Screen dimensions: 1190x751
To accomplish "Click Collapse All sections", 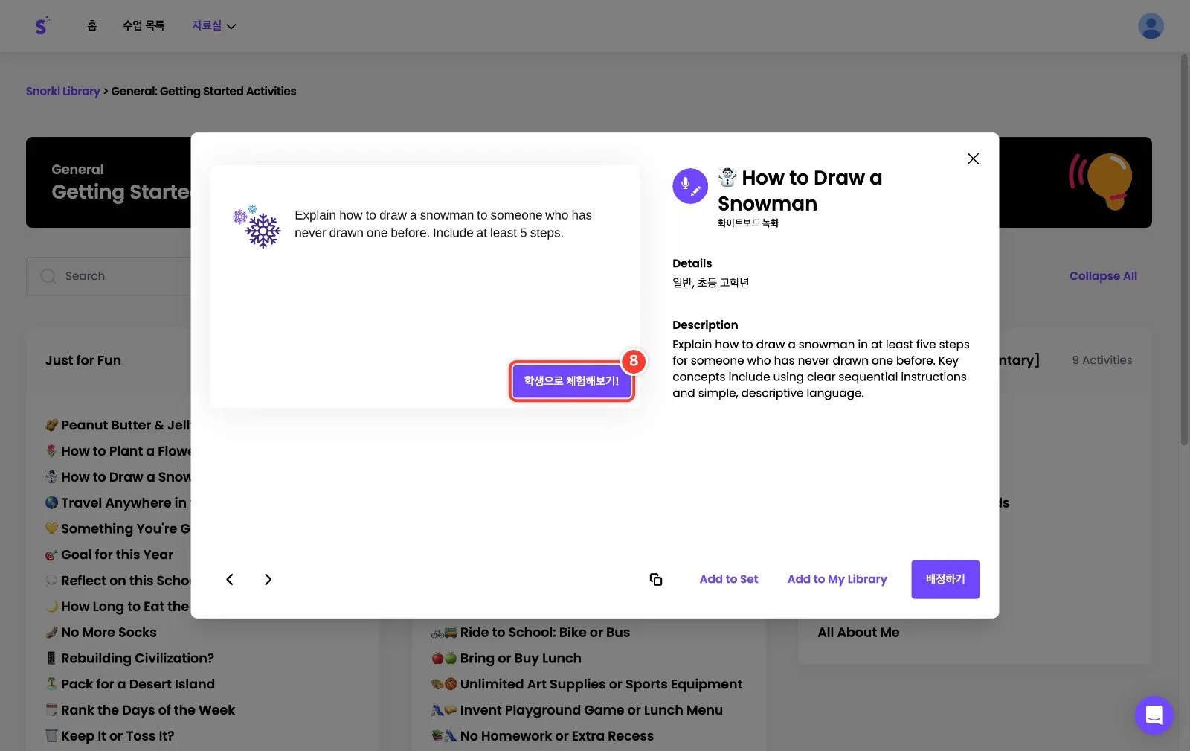I will 1103,275.
